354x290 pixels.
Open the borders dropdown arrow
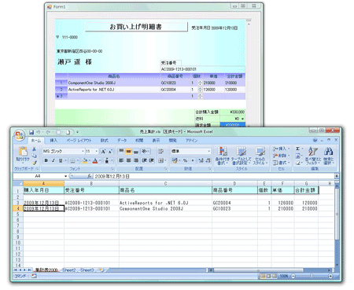click(x=78, y=160)
